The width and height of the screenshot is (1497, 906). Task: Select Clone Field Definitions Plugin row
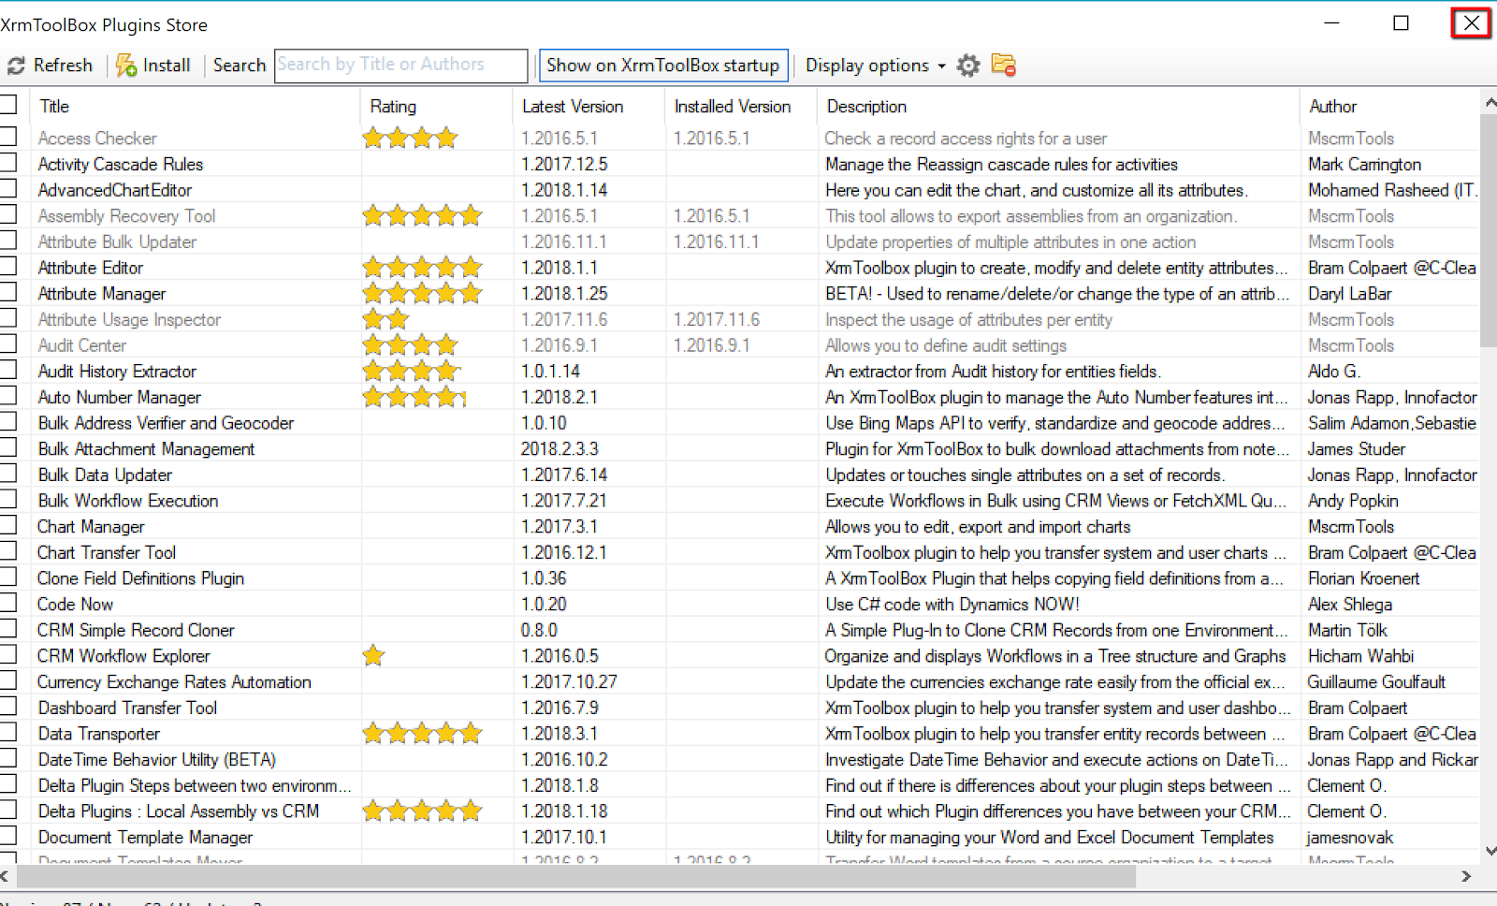tap(739, 578)
